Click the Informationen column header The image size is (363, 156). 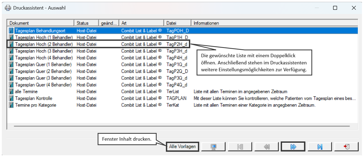pos(275,23)
